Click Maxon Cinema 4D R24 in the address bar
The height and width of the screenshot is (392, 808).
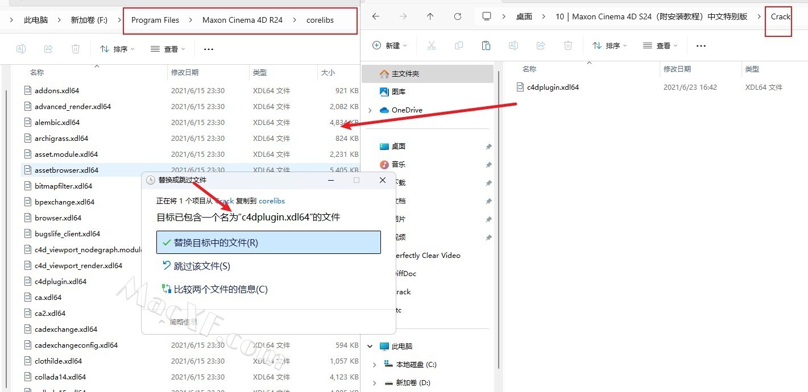[x=242, y=20]
